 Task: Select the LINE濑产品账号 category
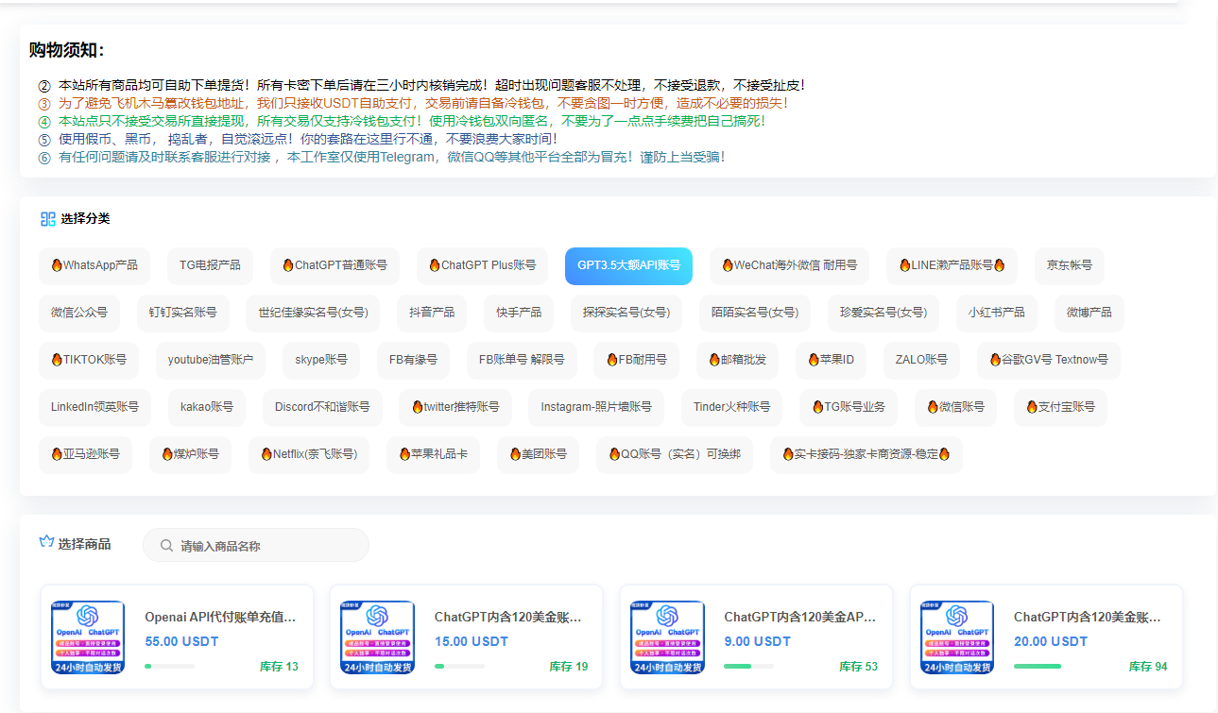(x=952, y=266)
